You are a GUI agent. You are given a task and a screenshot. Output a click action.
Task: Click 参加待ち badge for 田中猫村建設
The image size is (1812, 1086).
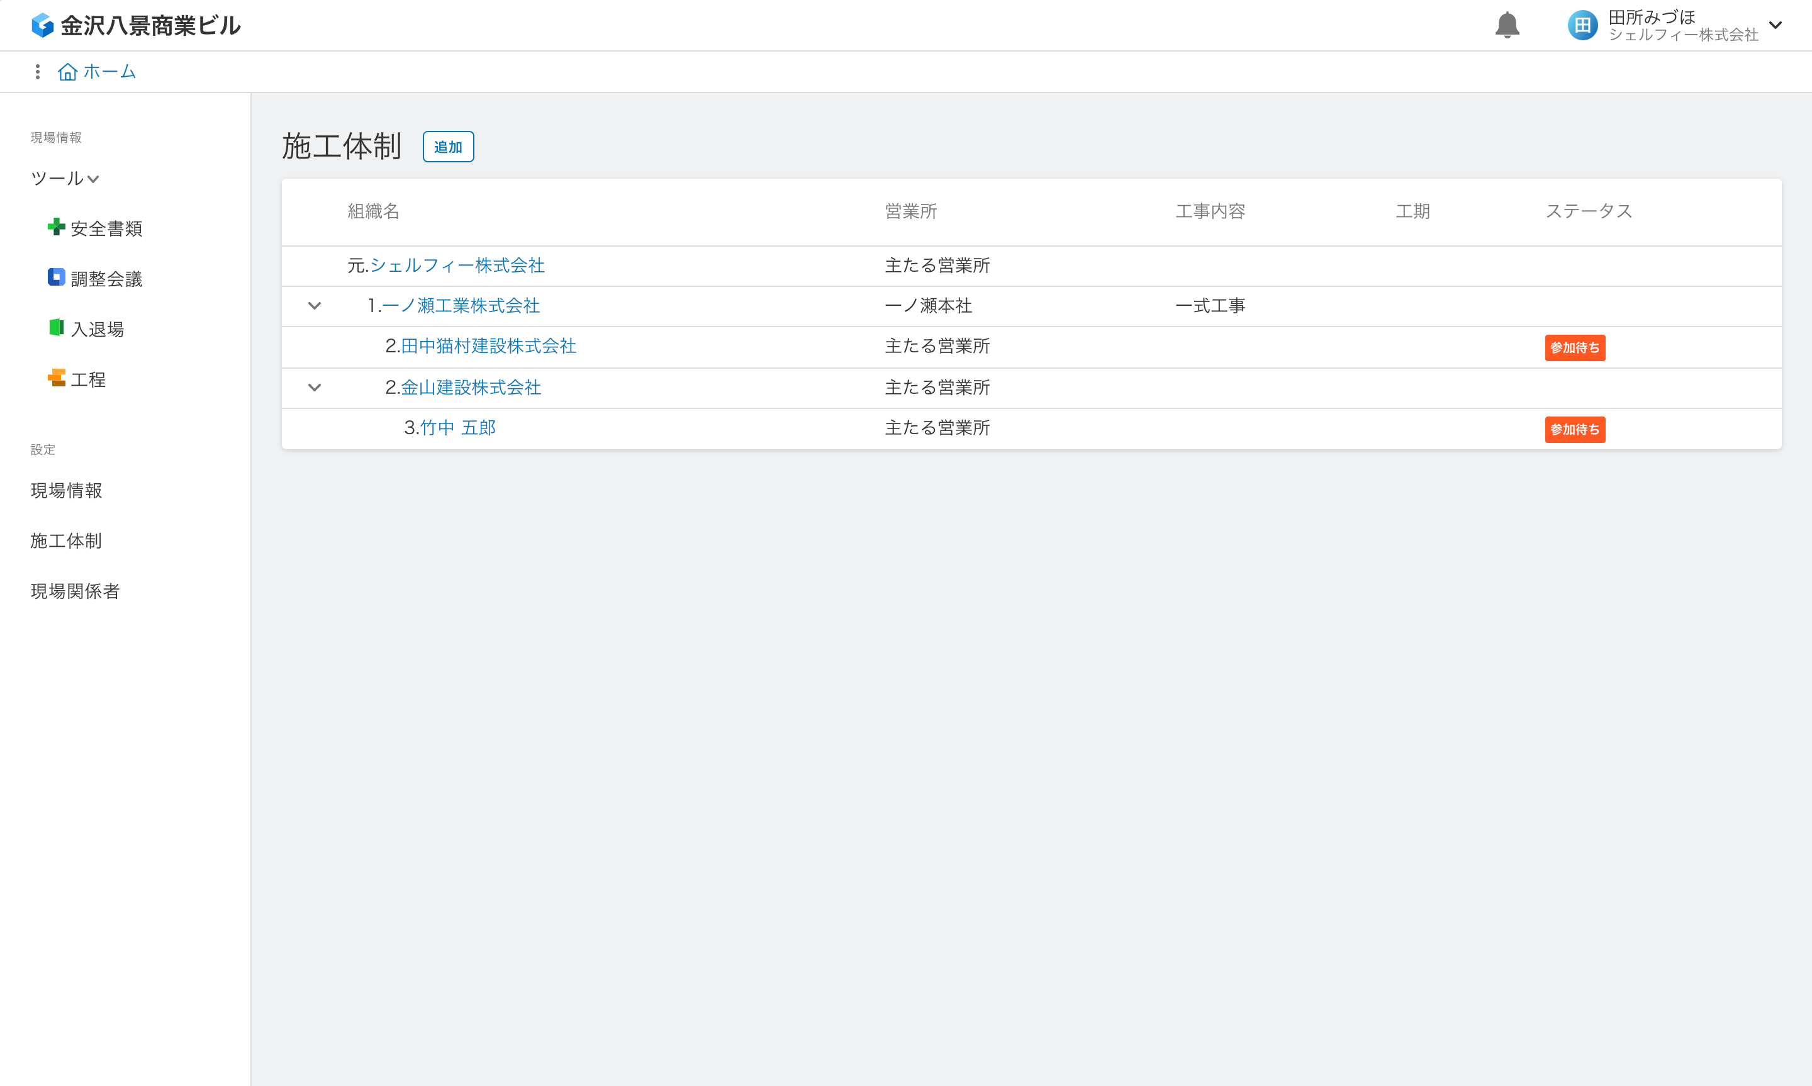(x=1575, y=347)
